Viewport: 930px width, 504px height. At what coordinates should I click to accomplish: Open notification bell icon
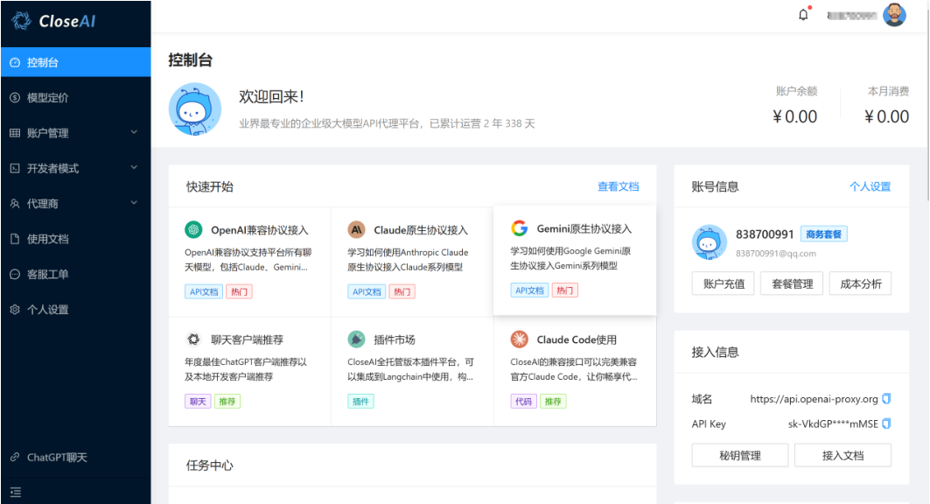pos(803,15)
